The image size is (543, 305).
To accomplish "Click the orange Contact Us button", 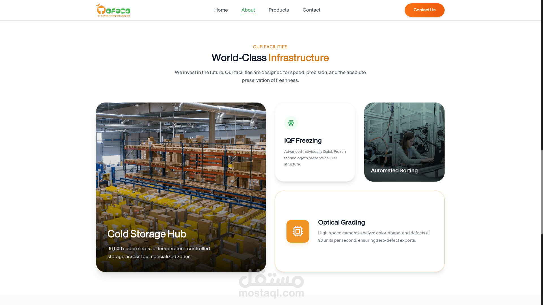I will [425, 10].
